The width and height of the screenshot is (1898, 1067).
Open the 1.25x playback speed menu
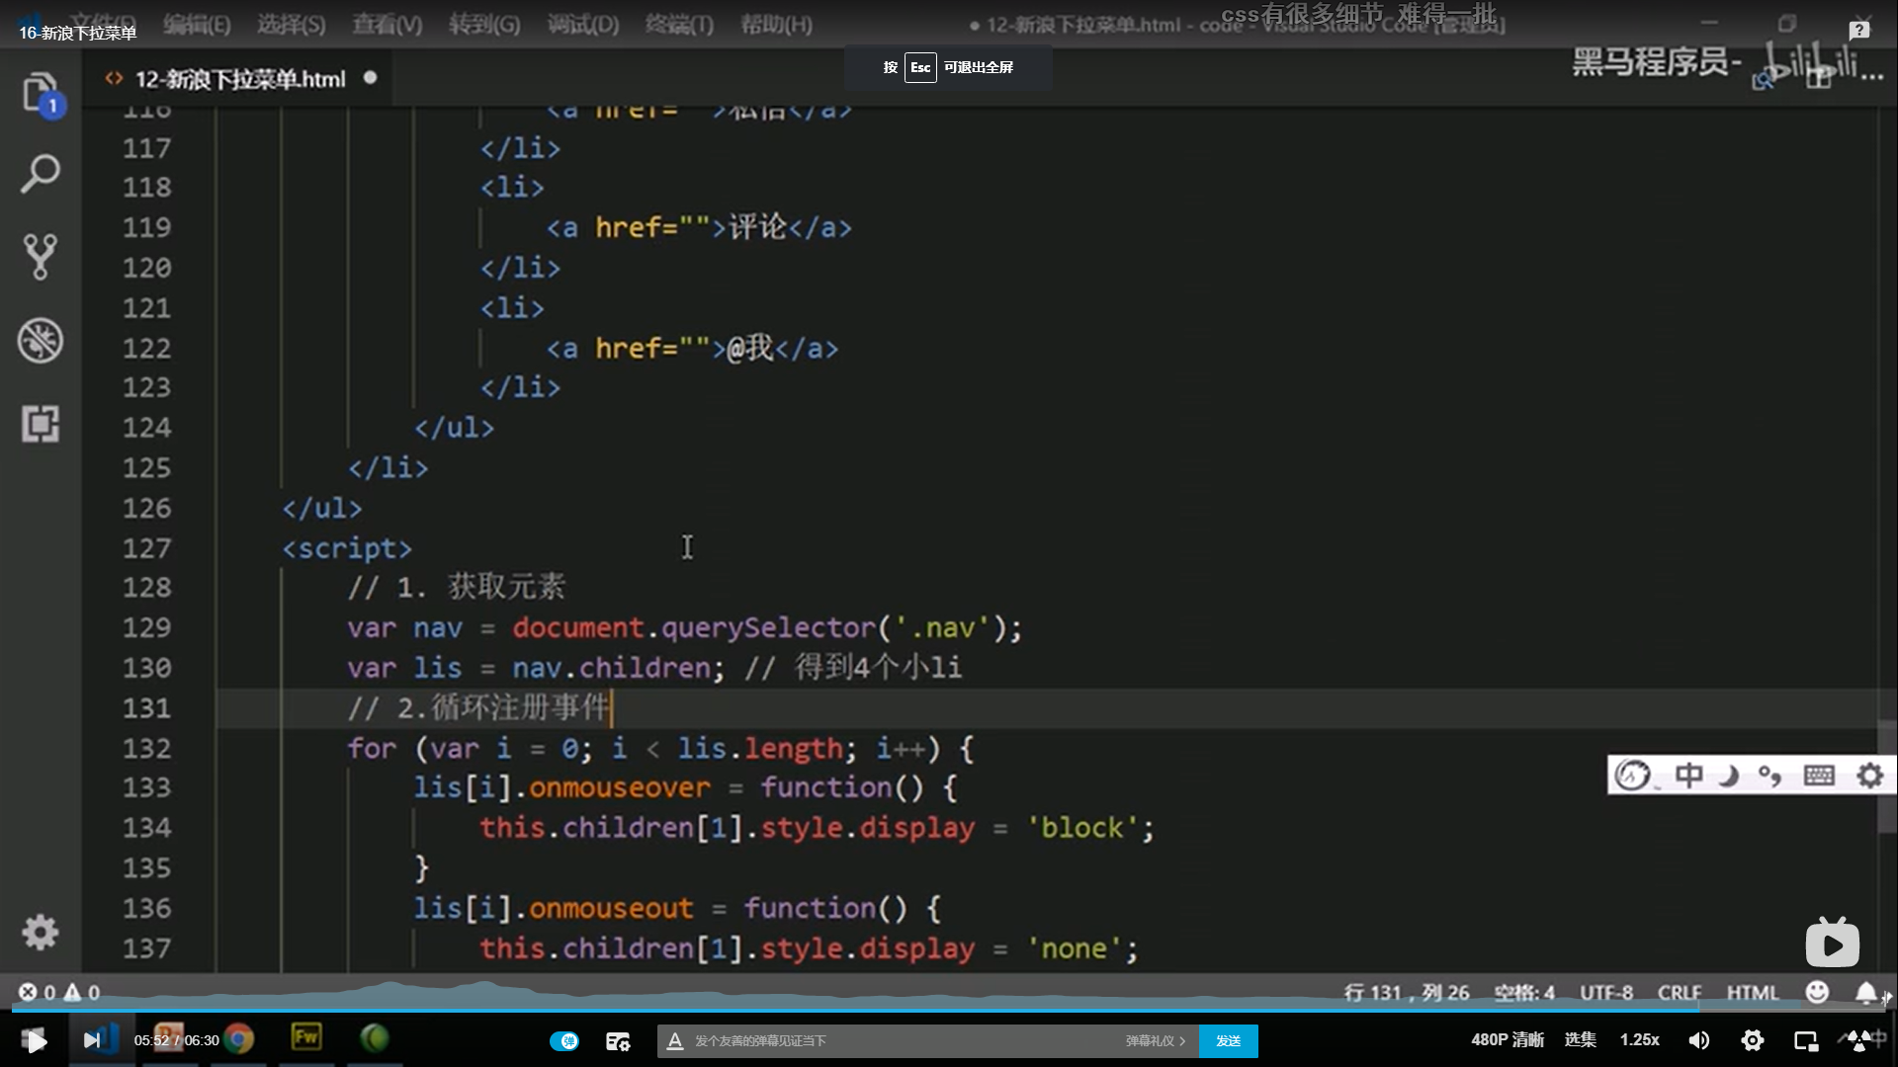pos(1639,1039)
